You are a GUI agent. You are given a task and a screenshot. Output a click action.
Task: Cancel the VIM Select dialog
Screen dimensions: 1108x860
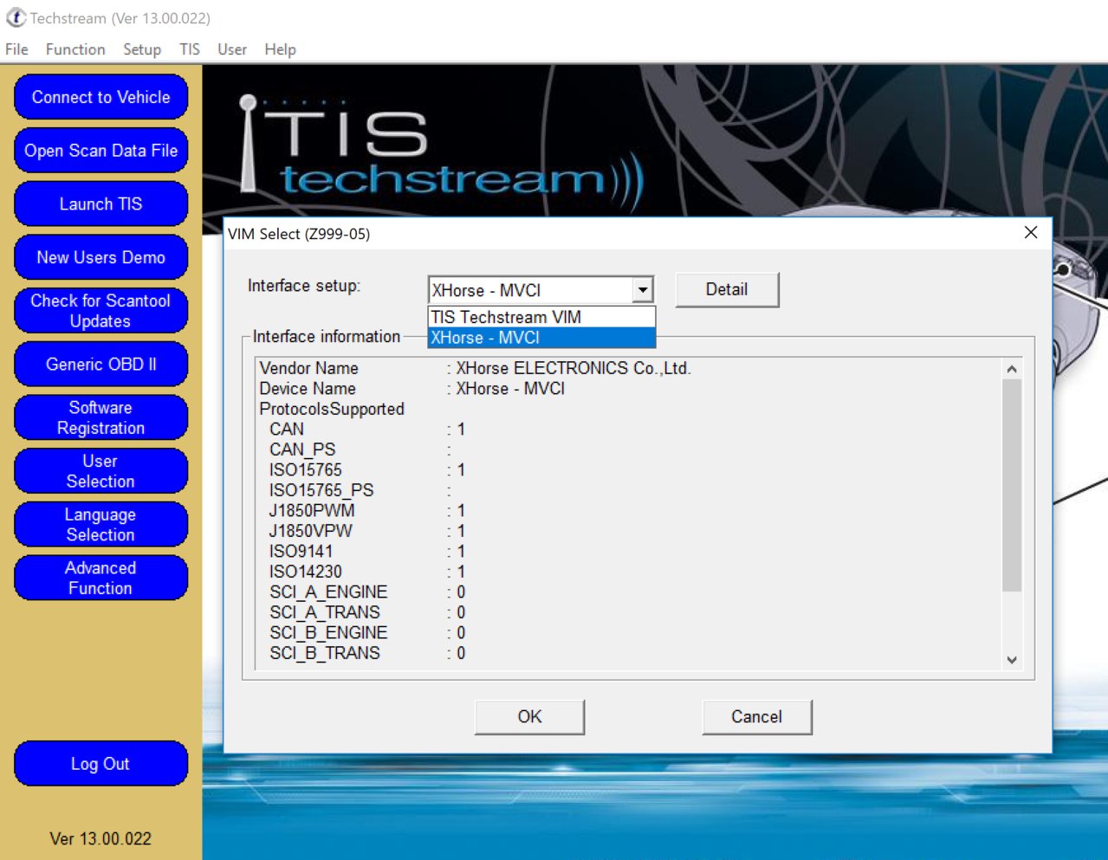click(756, 717)
